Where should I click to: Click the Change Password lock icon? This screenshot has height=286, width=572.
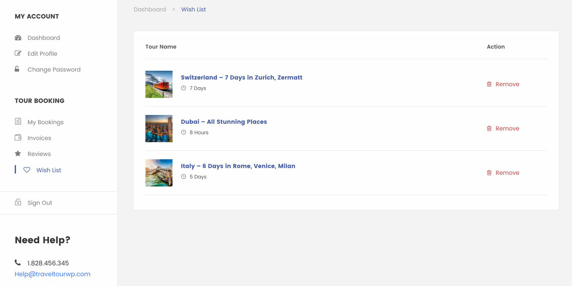coord(17,69)
